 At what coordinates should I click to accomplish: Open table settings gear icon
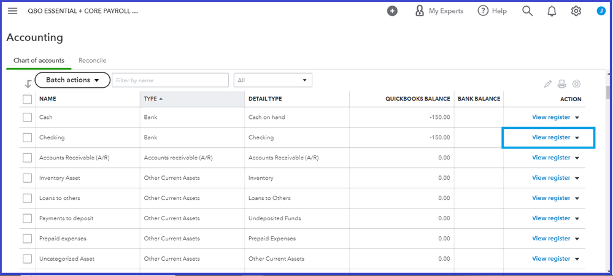576,85
